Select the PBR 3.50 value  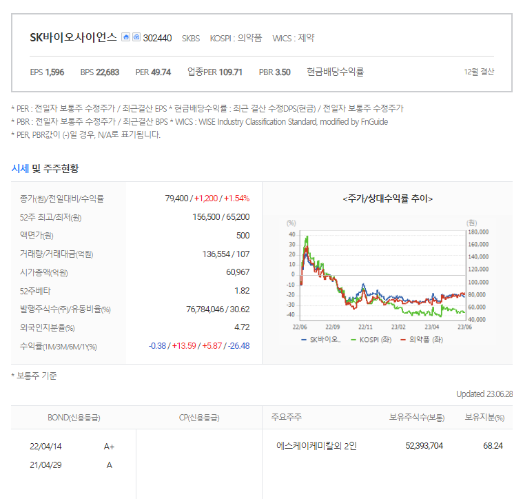tap(275, 72)
